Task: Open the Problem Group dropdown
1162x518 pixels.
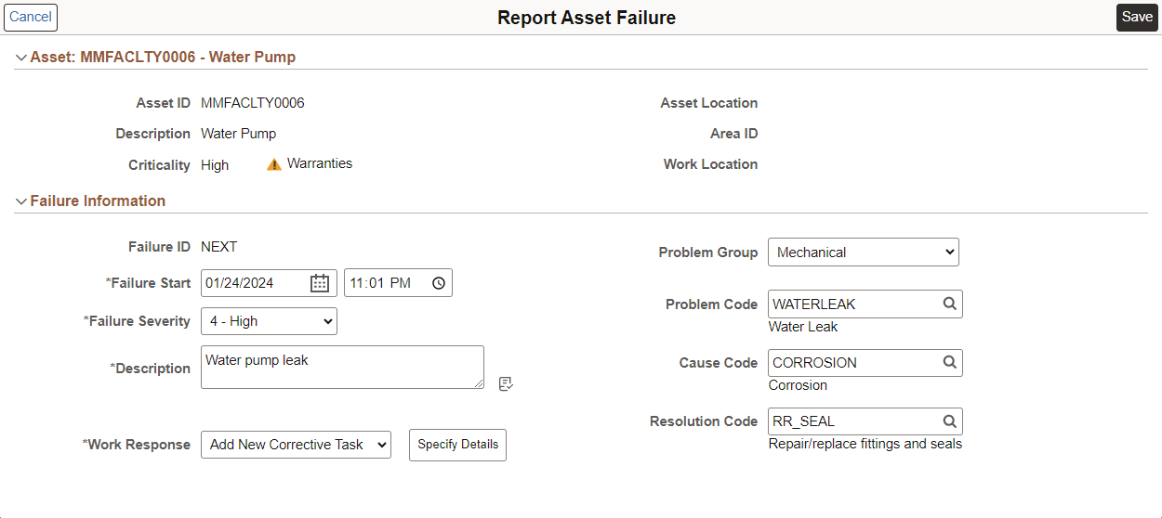Action: [x=864, y=253]
